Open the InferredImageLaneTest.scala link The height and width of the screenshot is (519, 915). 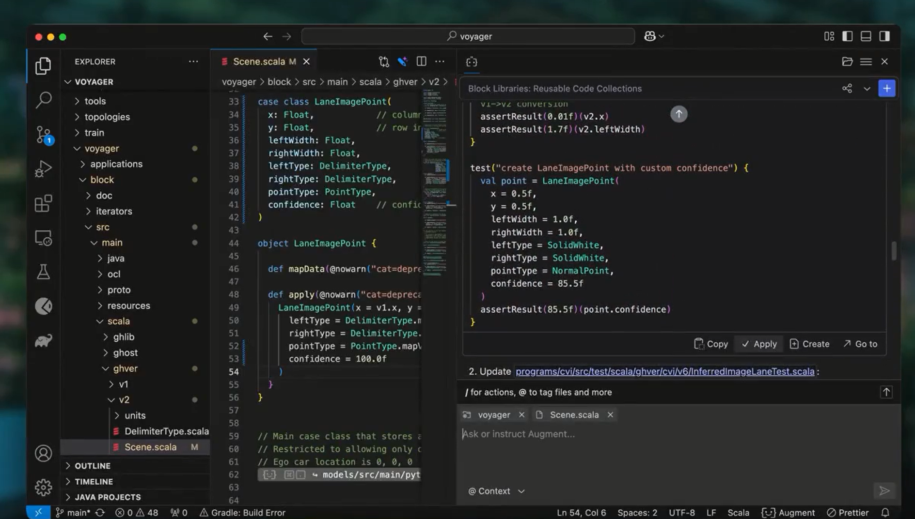664,371
